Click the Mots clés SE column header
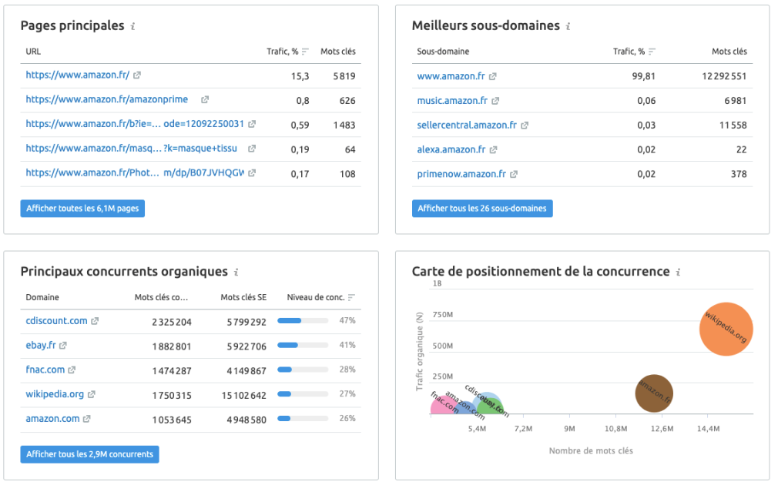This screenshot has width=778, height=485. coord(243,298)
